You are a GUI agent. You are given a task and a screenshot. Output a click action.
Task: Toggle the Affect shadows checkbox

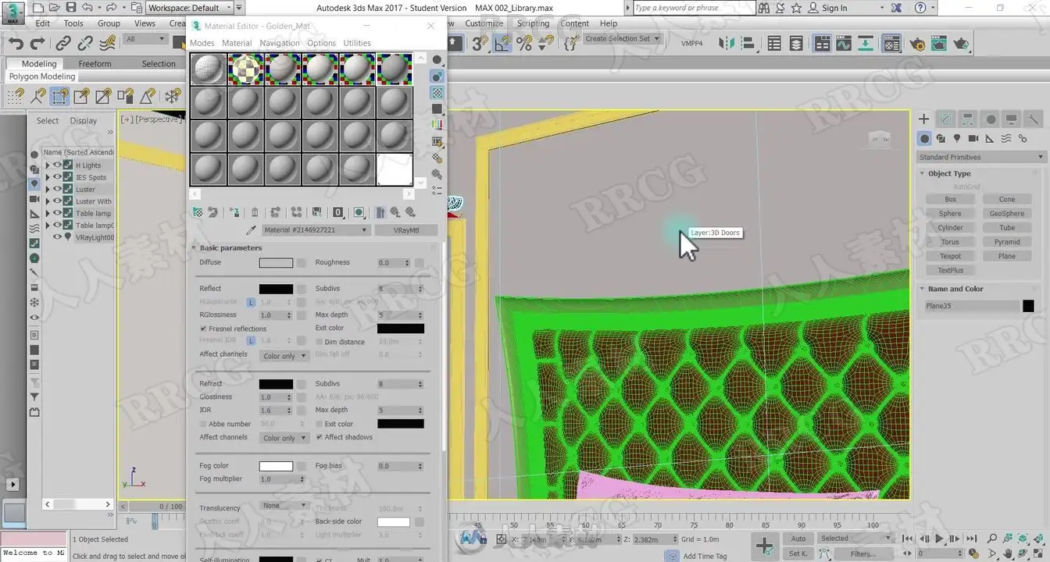[319, 437]
